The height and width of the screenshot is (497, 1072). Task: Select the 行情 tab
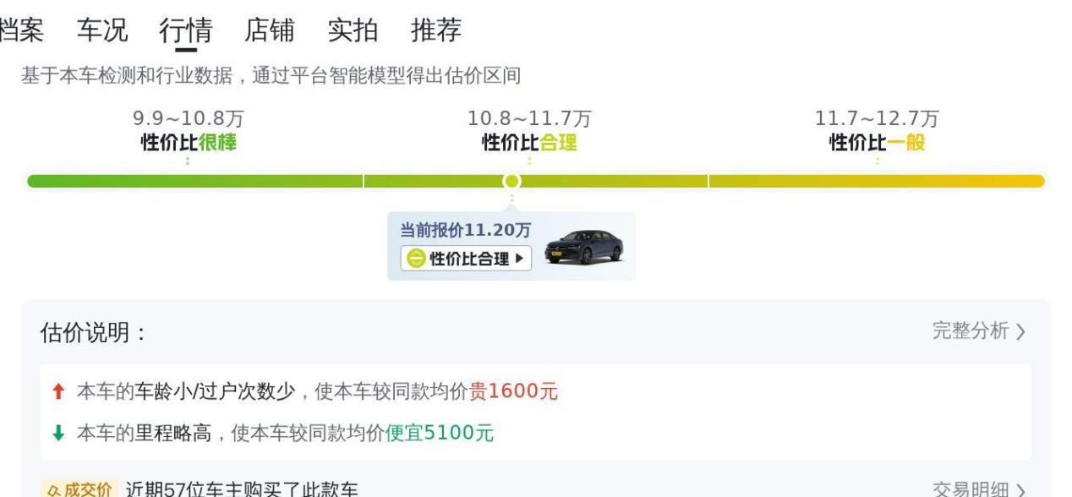[x=186, y=30]
